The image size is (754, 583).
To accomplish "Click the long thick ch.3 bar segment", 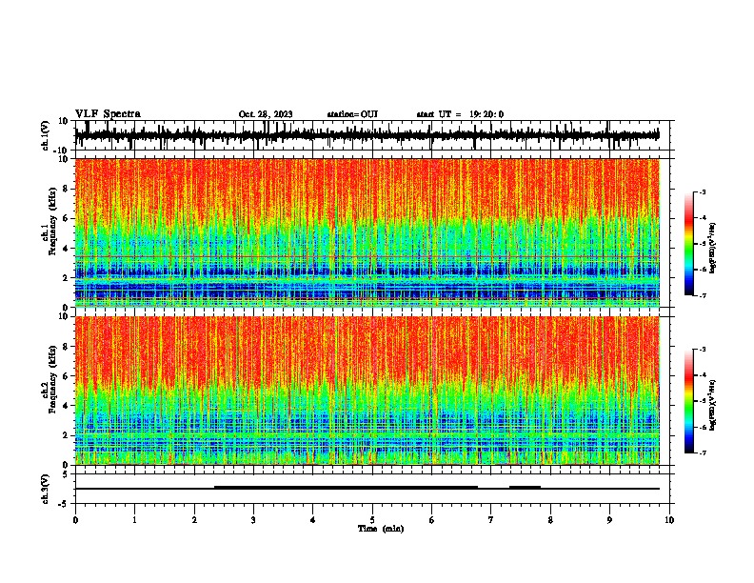I will [346, 488].
